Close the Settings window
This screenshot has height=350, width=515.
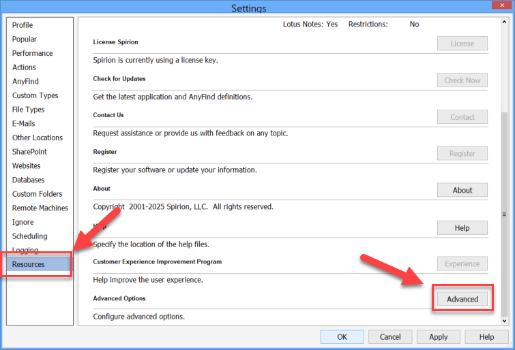[x=502, y=5]
